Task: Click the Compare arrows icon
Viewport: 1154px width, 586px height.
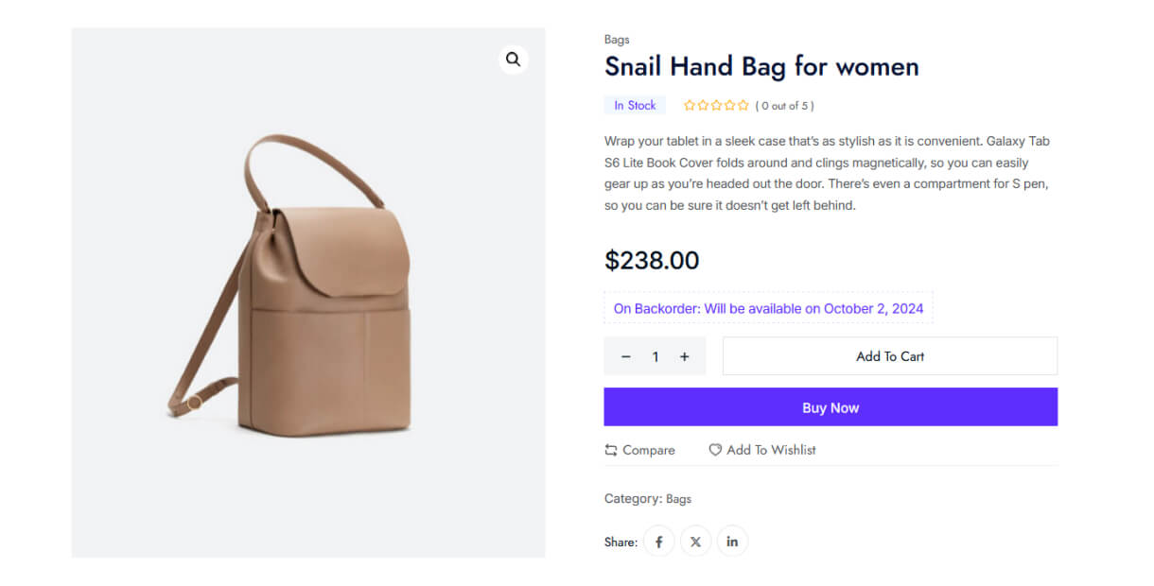Action: [611, 450]
